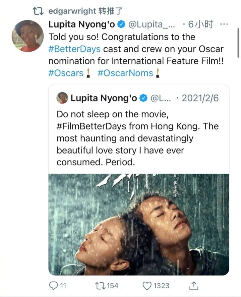Open the #OscarNoms hashtag

click(x=125, y=73)
